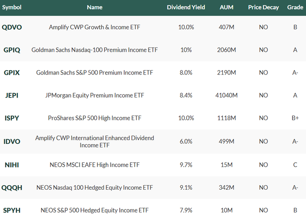Select the QQQH symbol
306x222 pixels.
coord(12,188)
